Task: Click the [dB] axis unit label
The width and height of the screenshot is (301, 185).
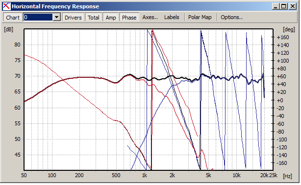Action: pos(9,29)
